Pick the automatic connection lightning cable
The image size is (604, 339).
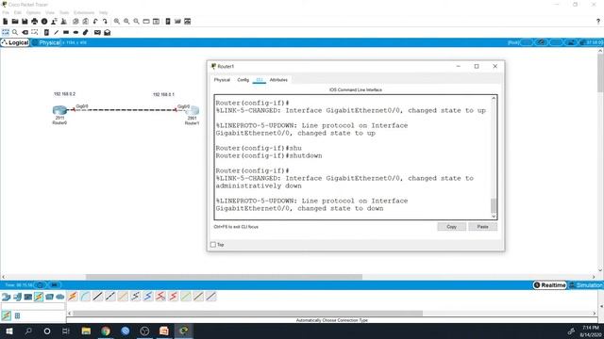(73, 297)
